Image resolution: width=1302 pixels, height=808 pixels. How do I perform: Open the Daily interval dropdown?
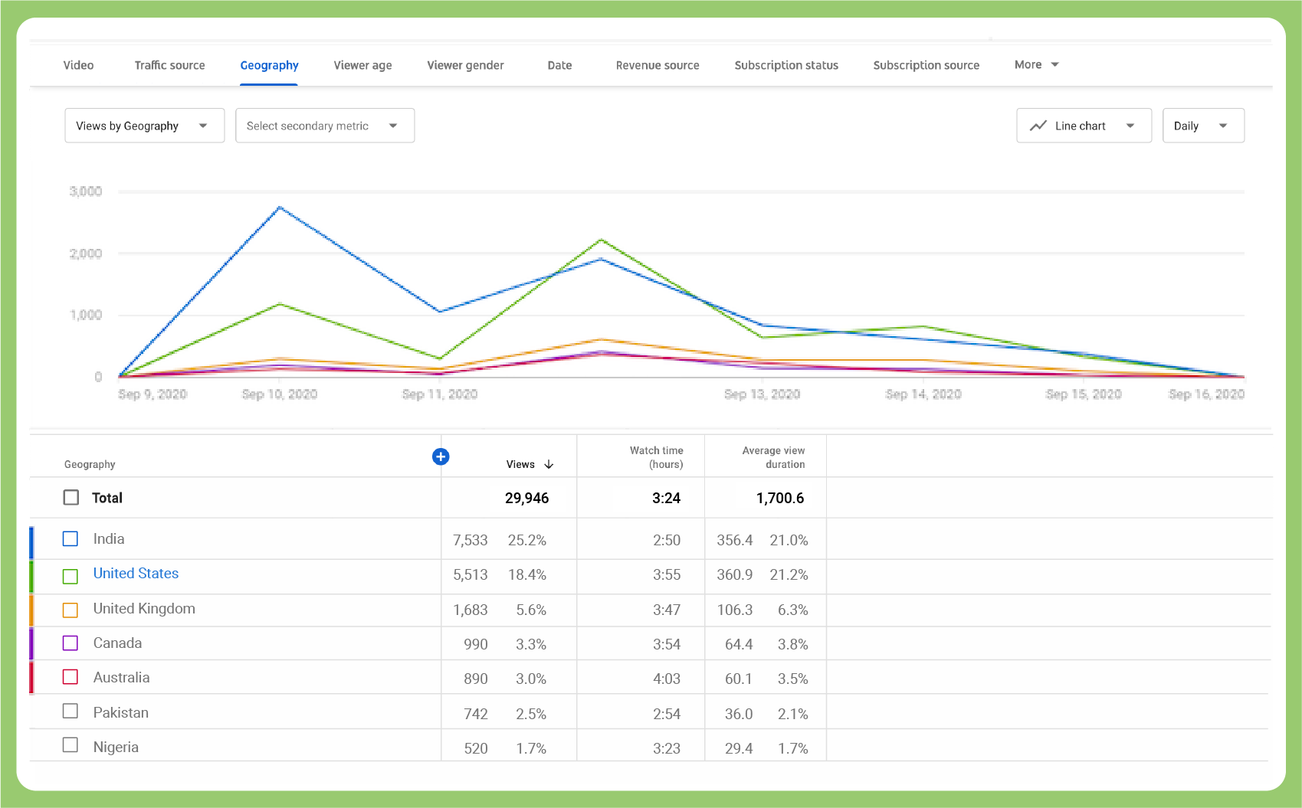tap(1203, 126)
